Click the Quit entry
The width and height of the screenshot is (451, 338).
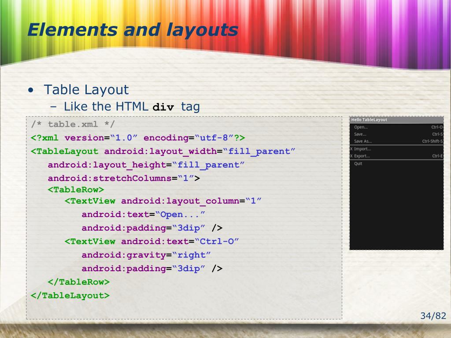(x=358, y=164)
